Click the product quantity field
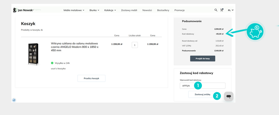Viewport: 279px width, 115px height. [x=135, y=45]
